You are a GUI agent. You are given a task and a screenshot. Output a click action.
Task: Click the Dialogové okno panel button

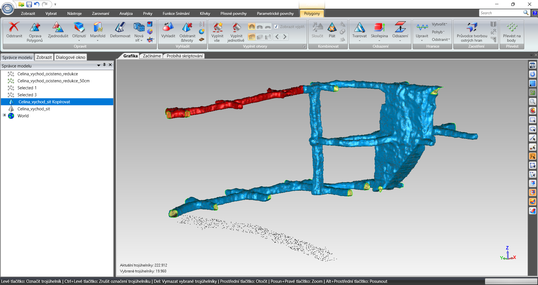[x=70, y=57]
